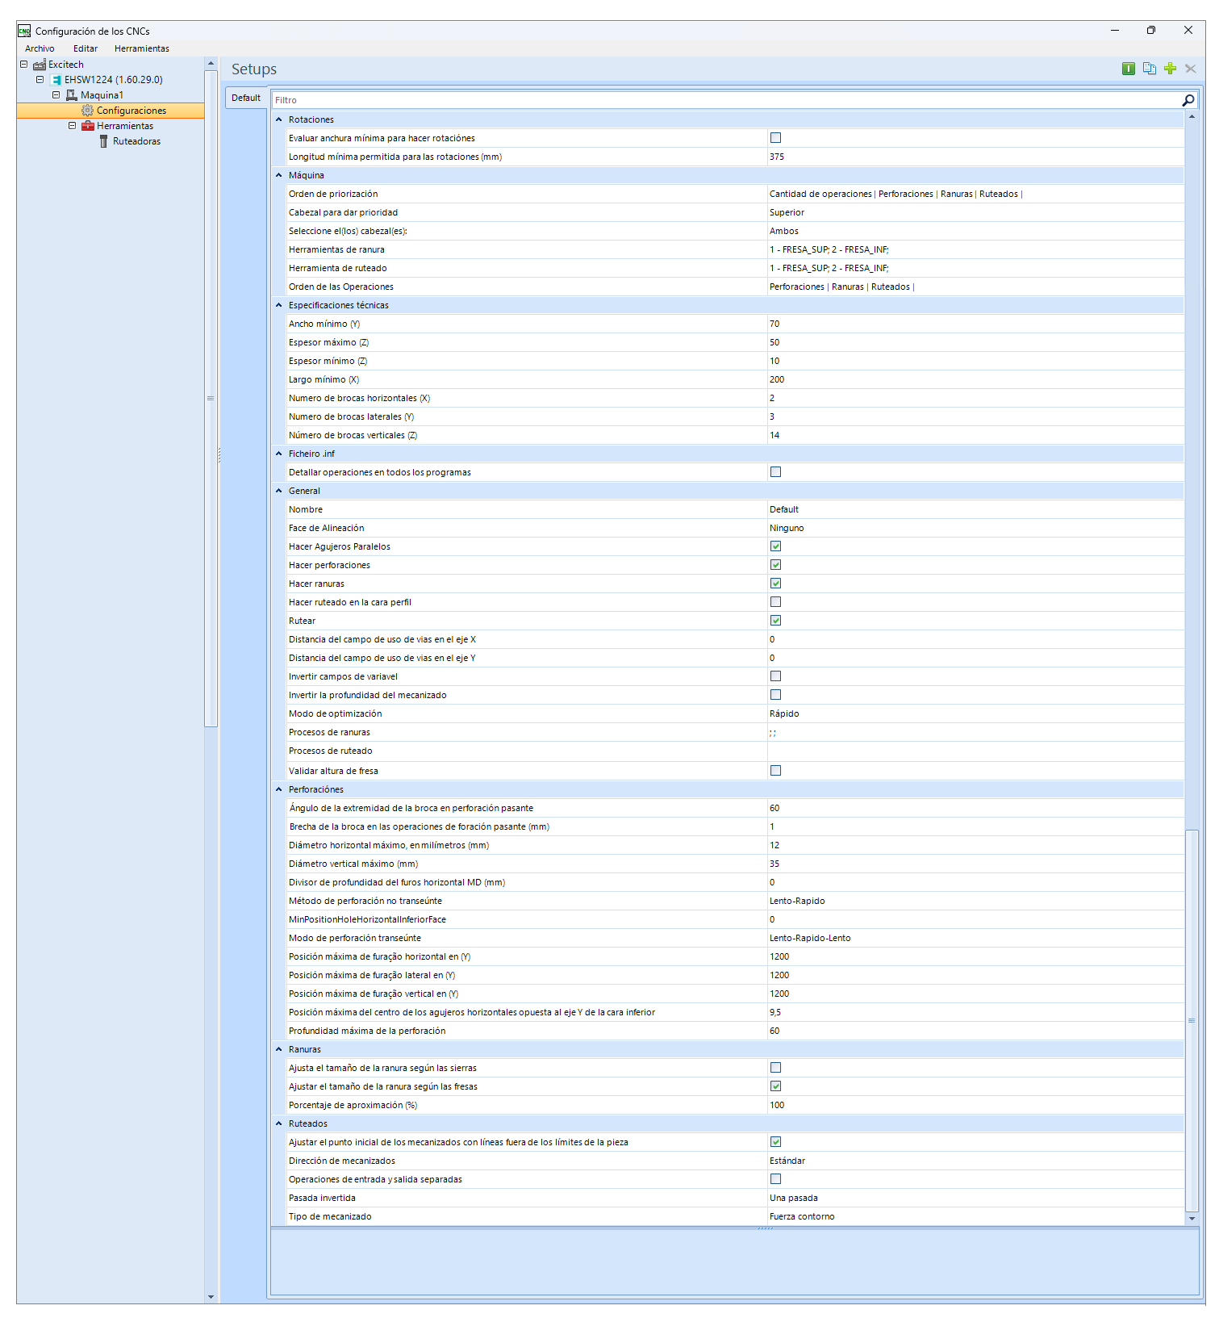1219x1318 pixels.
Task: Disable the 'Hacer ranuras' checkbox
Action: click(775, 584)
